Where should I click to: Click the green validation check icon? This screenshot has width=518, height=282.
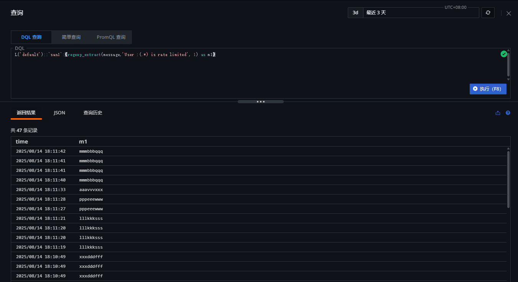click(504, 54)
